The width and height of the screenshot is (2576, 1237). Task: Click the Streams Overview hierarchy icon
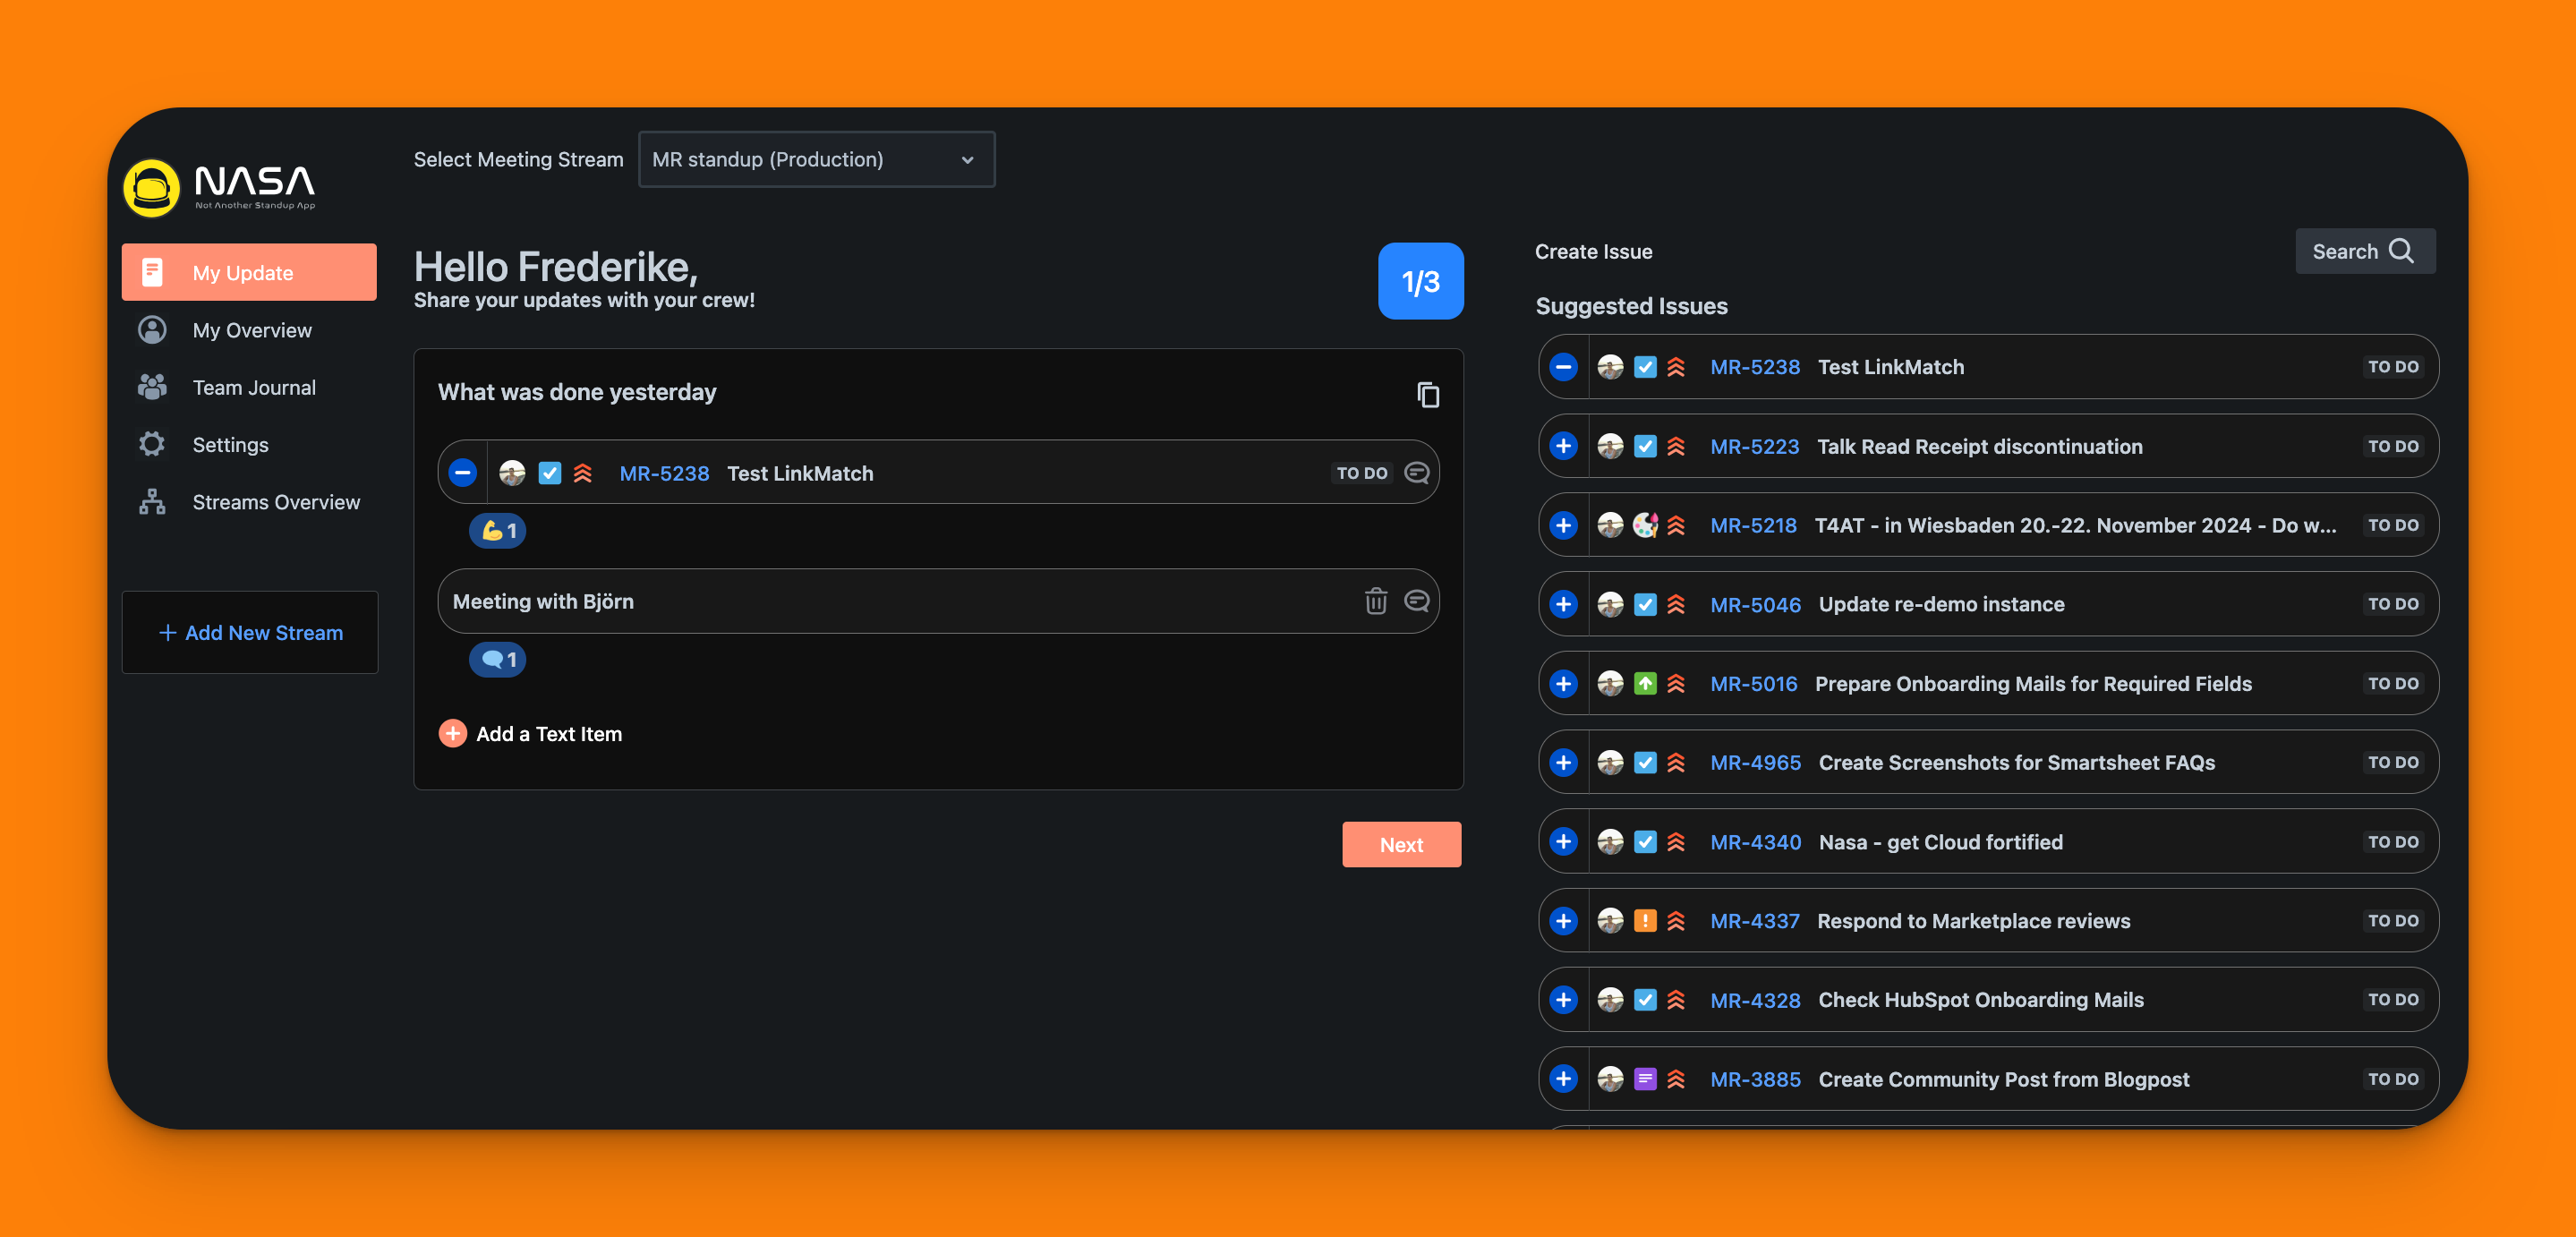pos(152,502)
